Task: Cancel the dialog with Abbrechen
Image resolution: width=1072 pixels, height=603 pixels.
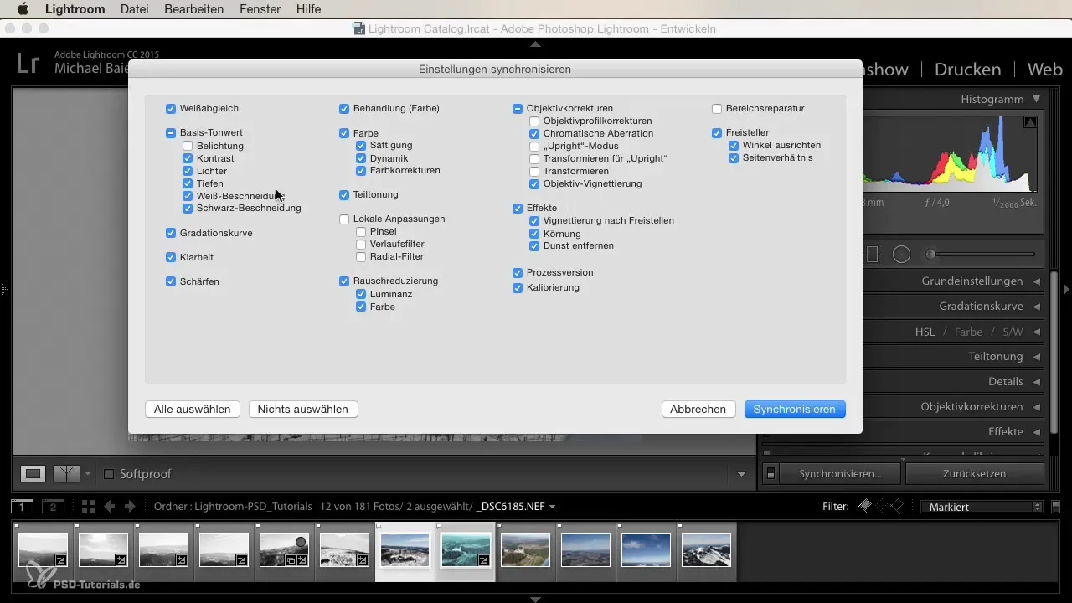Action: point(698,410)
